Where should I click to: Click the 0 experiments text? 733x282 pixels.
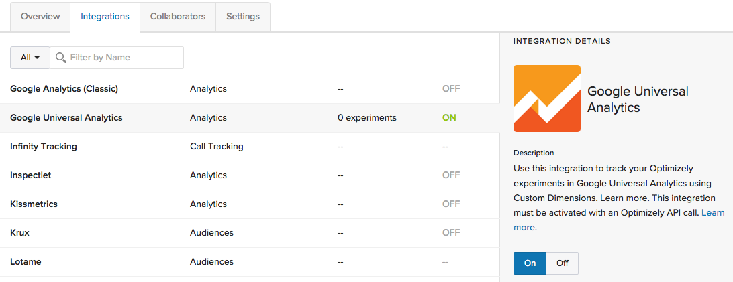[x=367, y=117]
